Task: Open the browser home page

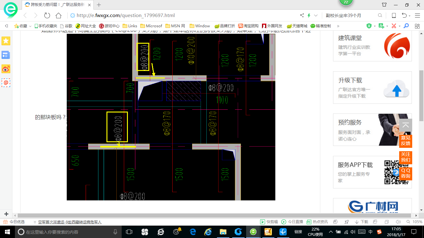Action: pos(58,15)
